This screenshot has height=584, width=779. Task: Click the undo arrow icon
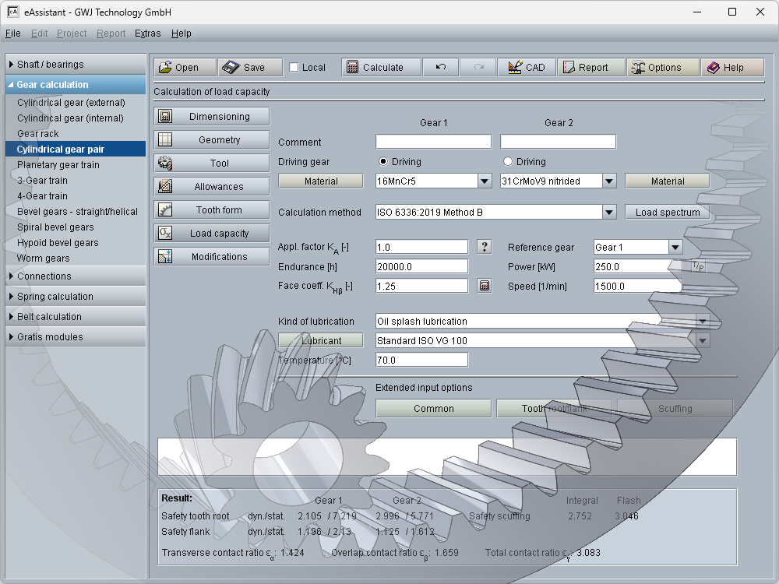click(441, 68)
